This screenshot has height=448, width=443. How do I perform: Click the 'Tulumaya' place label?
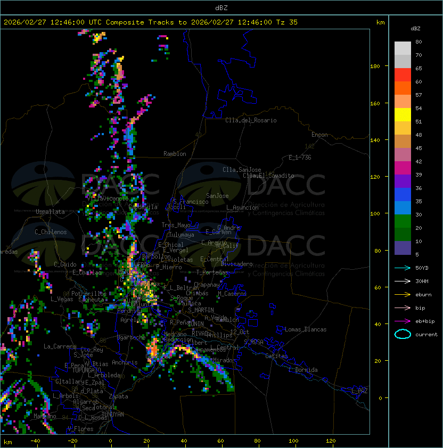tap(182, 235)
